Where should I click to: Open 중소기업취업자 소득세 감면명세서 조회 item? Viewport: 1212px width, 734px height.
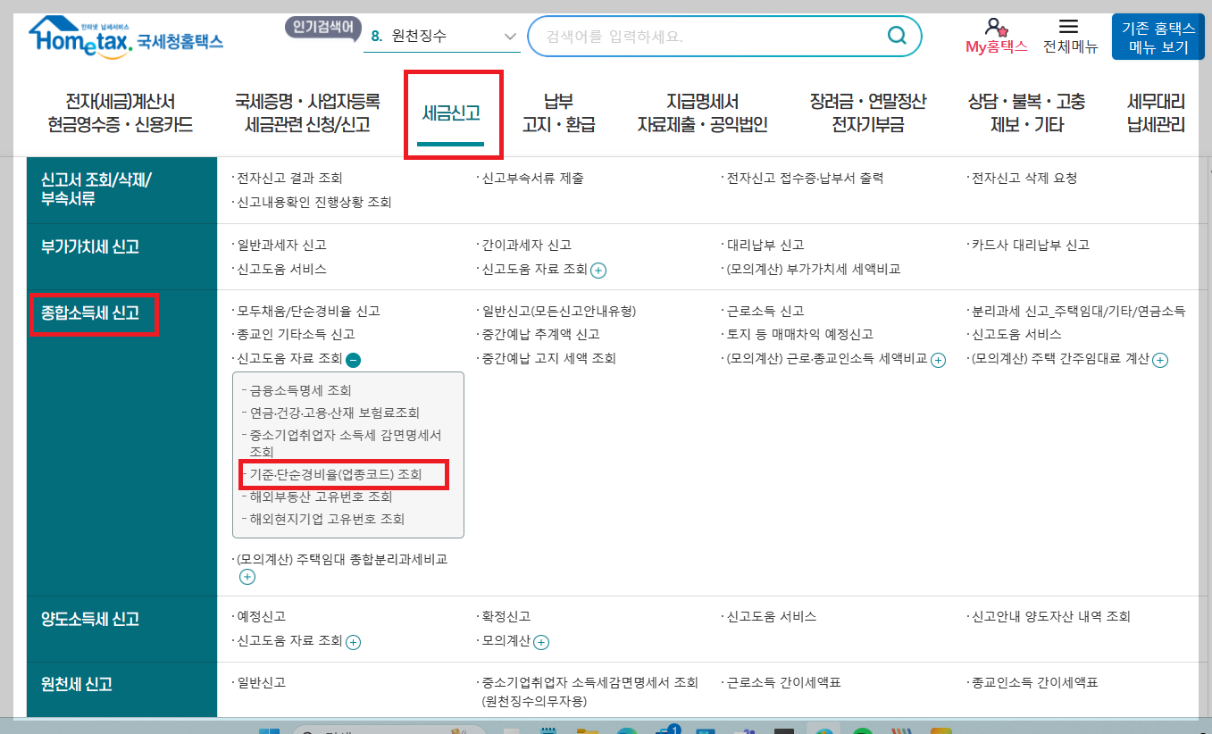click(x=345, y=443)
